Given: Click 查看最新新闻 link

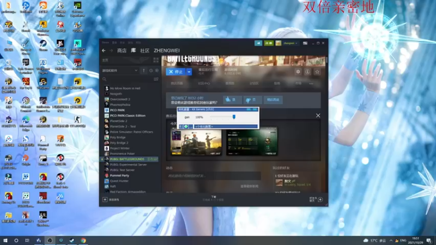Looking at the screenshot, I should (250, 186).
